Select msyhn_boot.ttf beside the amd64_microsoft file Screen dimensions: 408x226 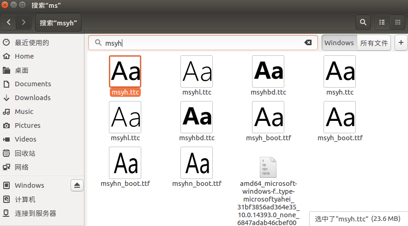point(197,167)
